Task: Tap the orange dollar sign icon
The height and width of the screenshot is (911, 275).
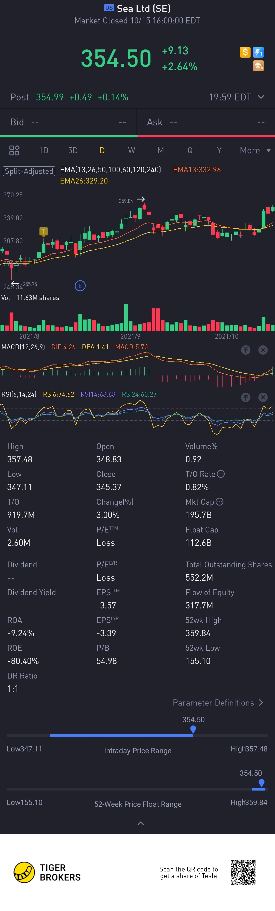Action: point(245,52)
